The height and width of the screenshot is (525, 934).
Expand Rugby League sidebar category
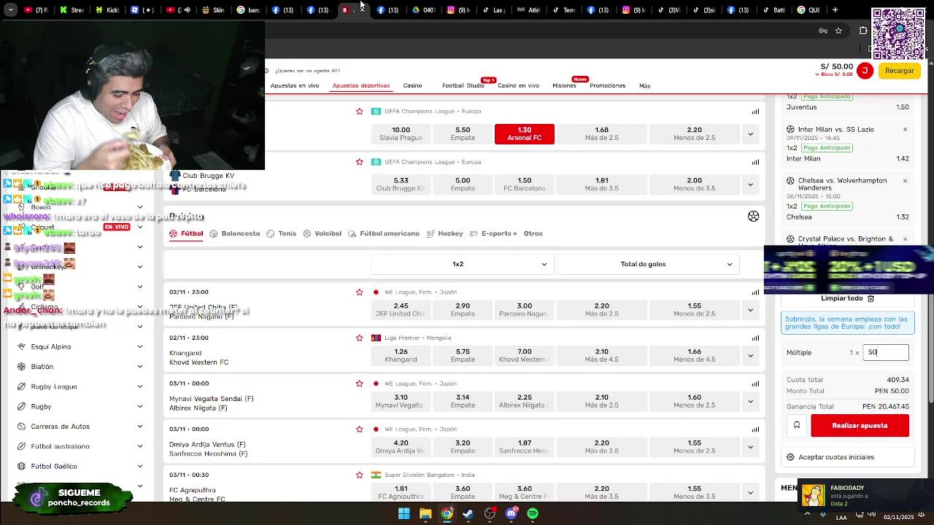[140, 386]
